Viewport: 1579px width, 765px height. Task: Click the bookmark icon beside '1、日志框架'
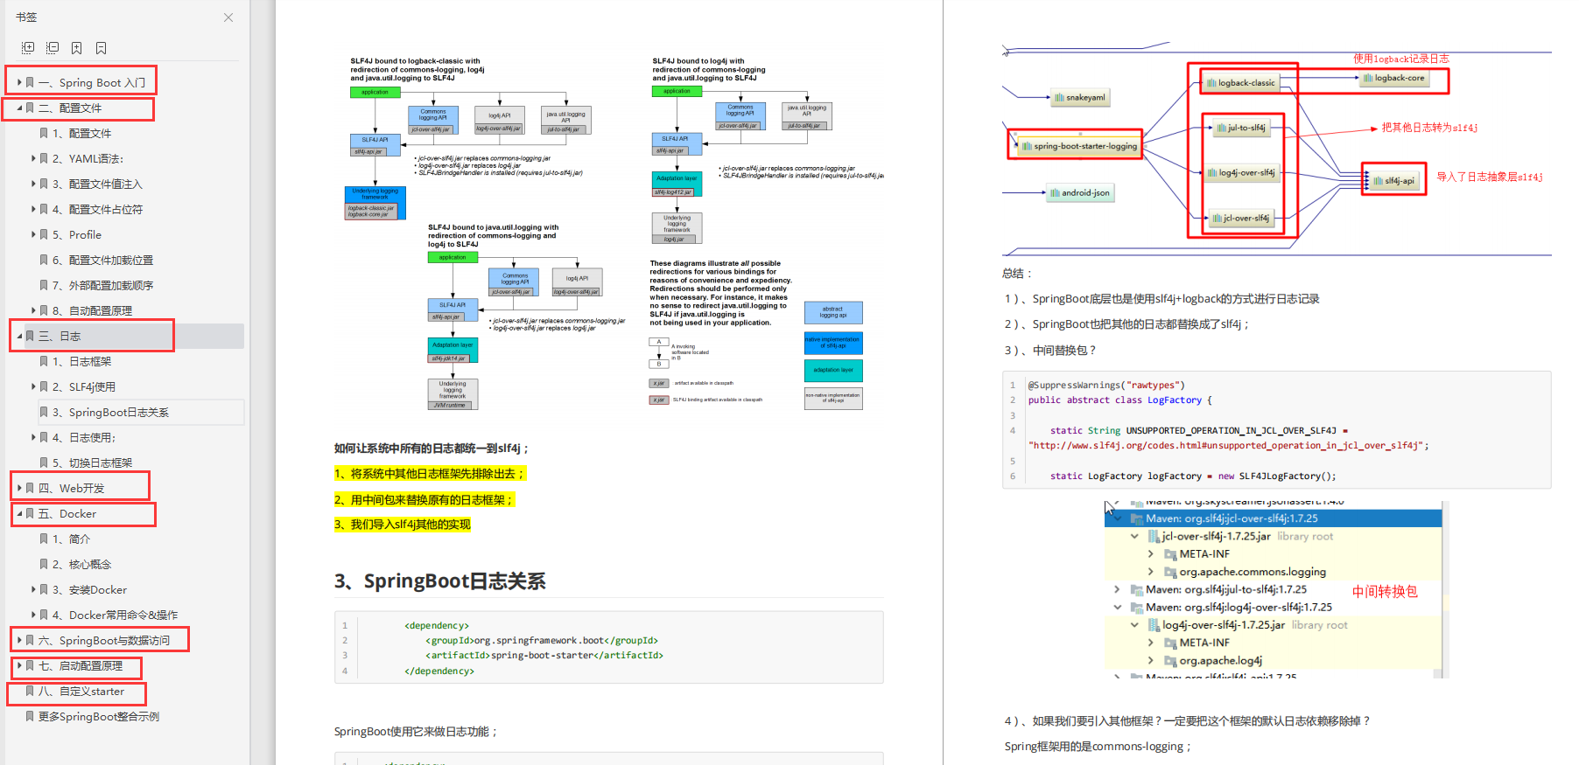pyautogui.click(x=44, y=362)
